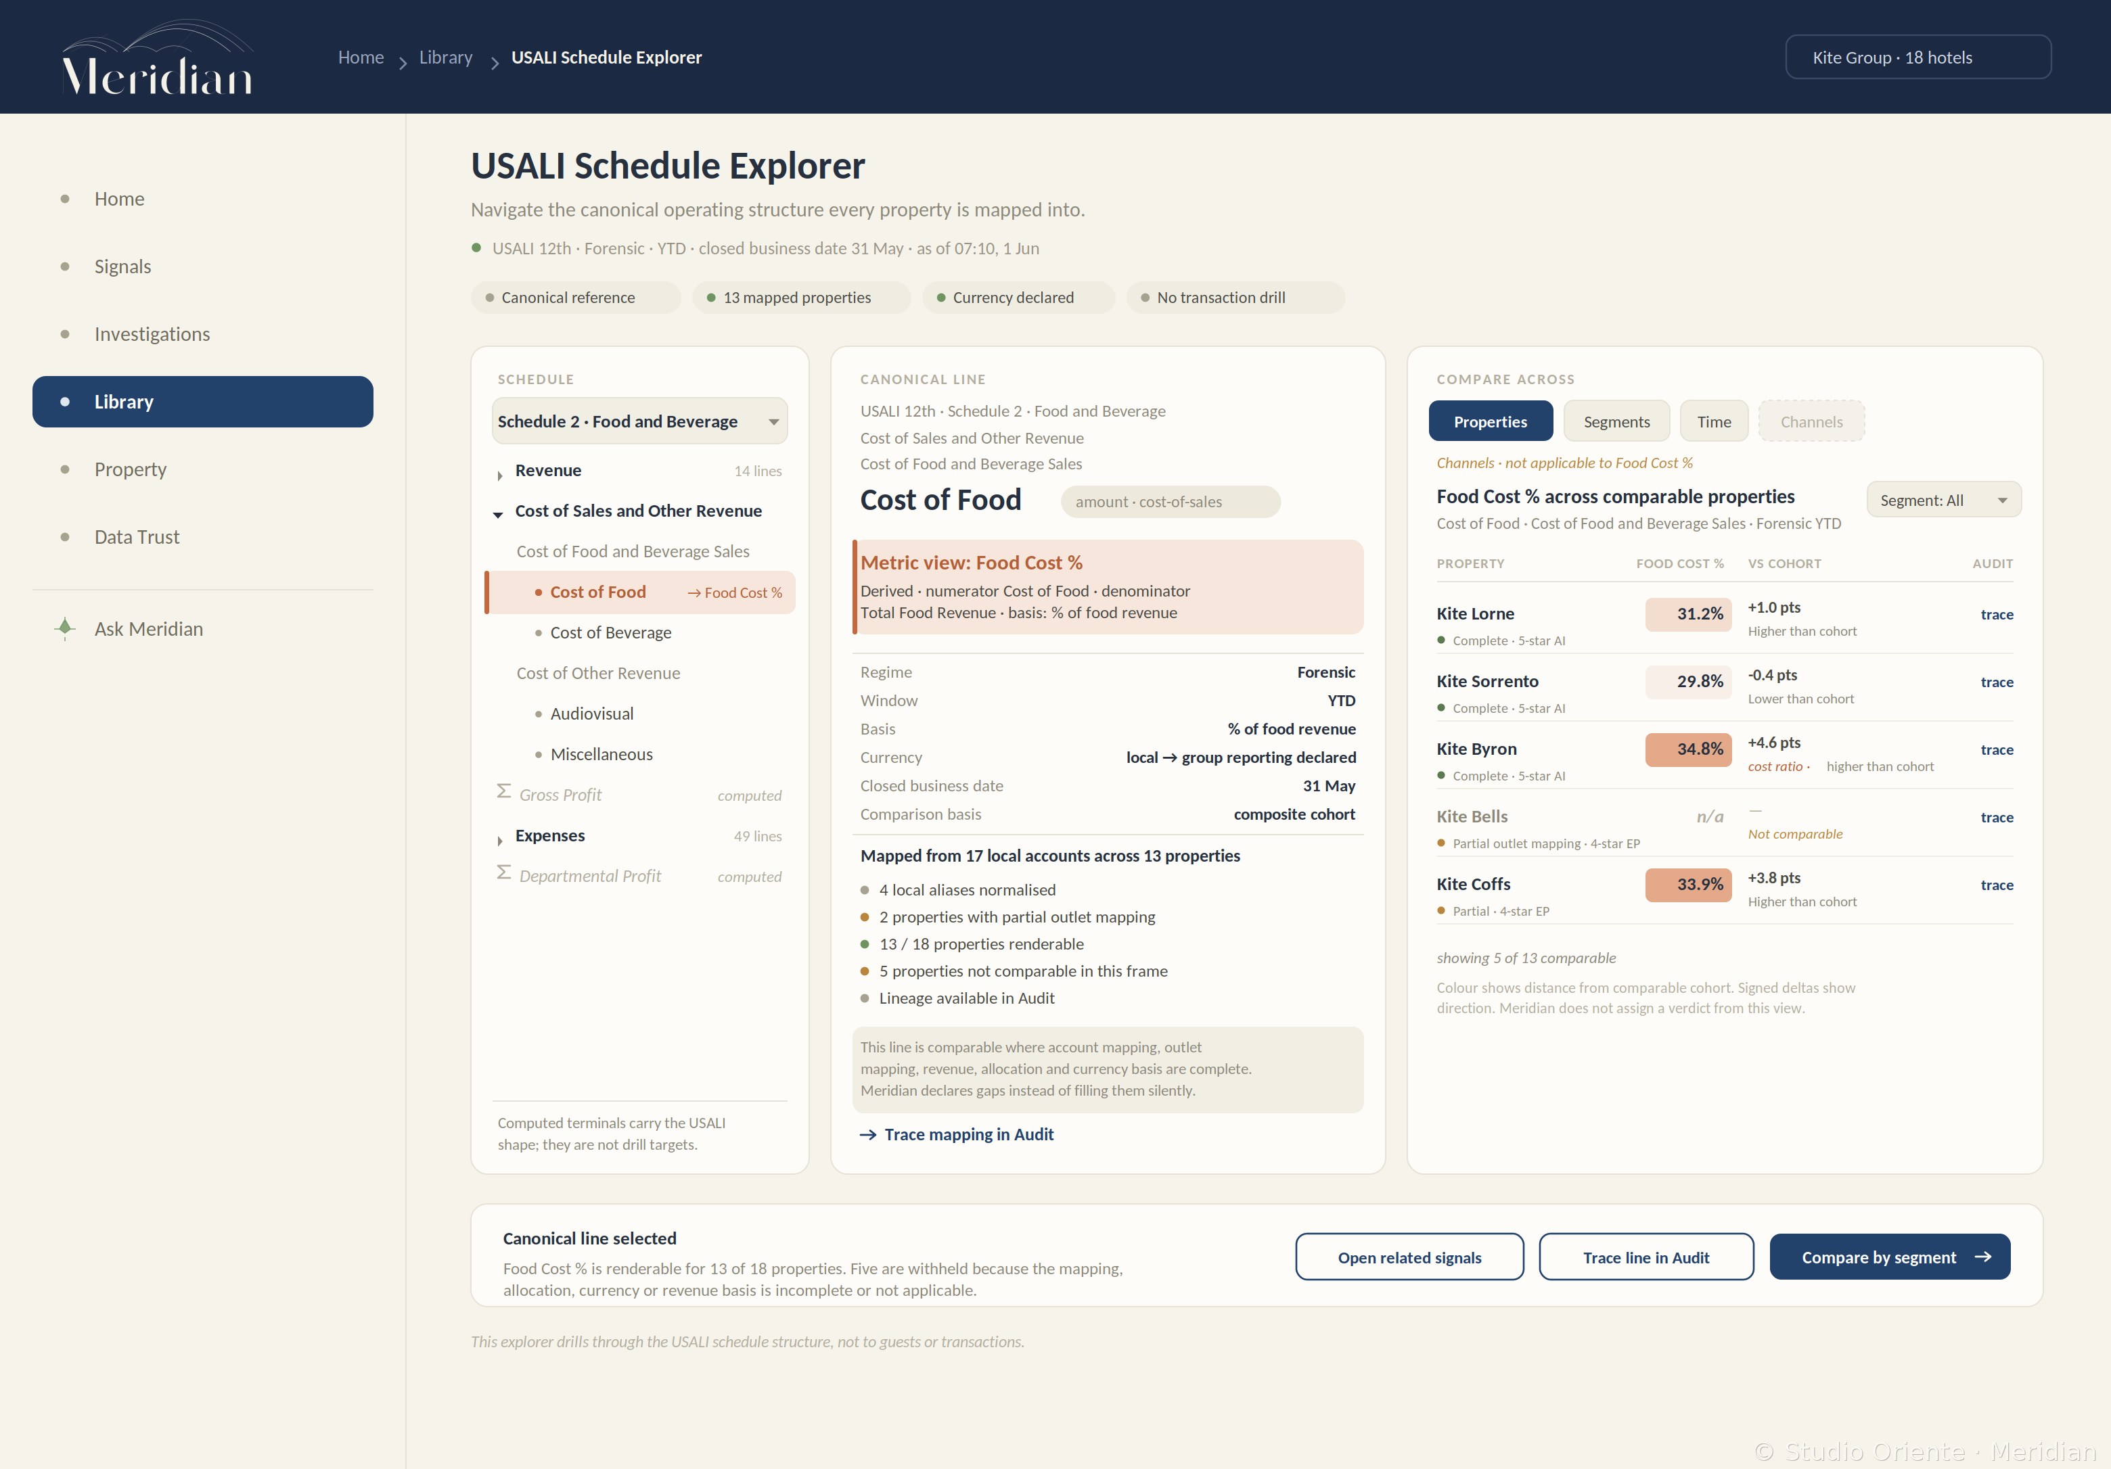
Task: Click the Library breadcrumb link
Action: click(446, 57)
